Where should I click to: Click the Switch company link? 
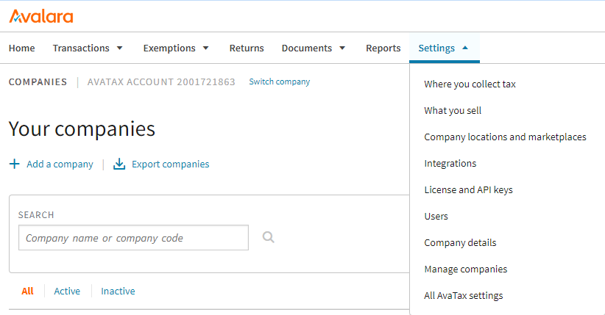(280, 82)
